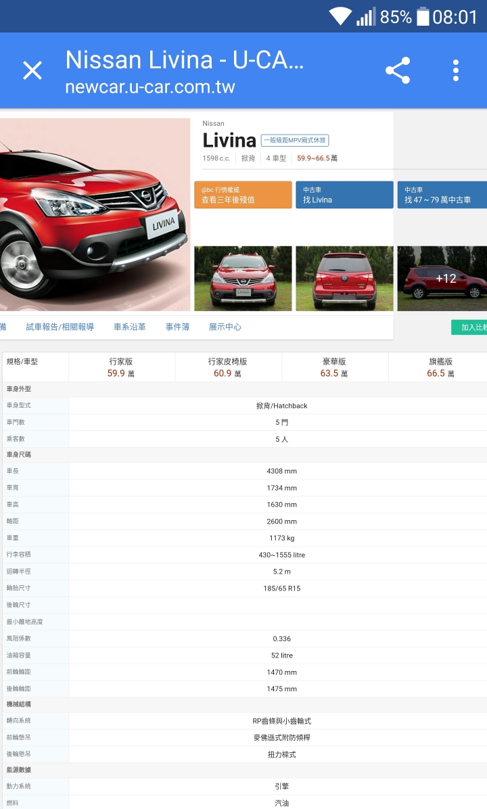Switch to the 事件簿 tab

pyautogui.click(x=177, y=327)
